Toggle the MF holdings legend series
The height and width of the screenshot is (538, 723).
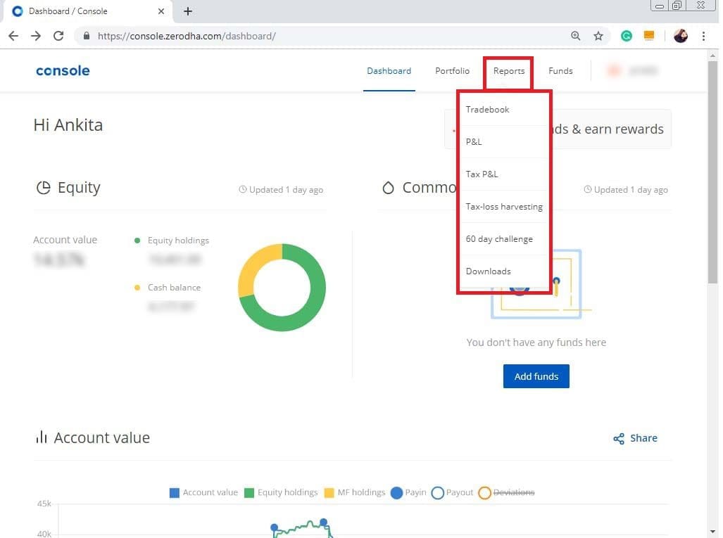pyautogui.click(x=355, y=492)
